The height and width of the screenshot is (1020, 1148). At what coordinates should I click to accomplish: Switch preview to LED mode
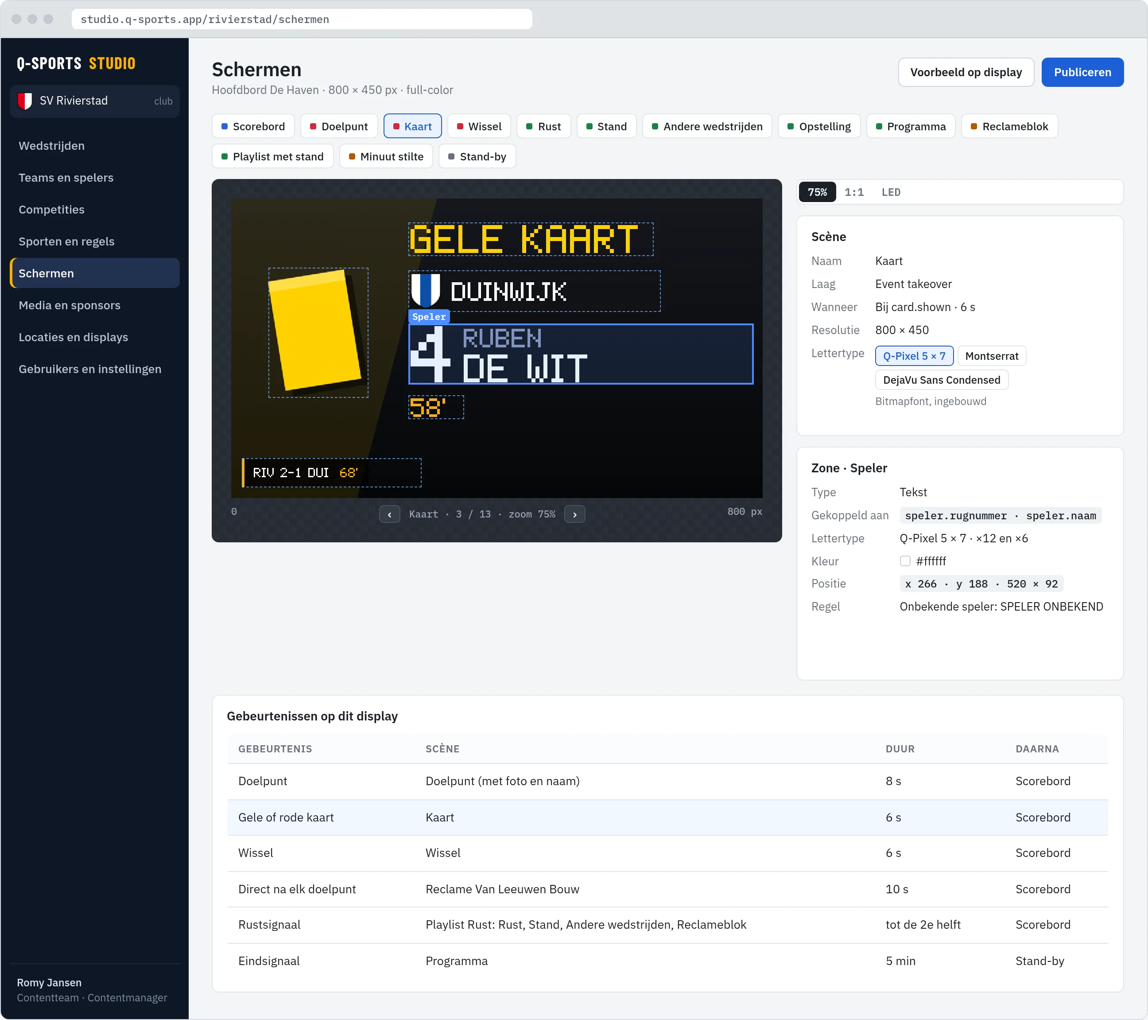(x=891, y=192)
